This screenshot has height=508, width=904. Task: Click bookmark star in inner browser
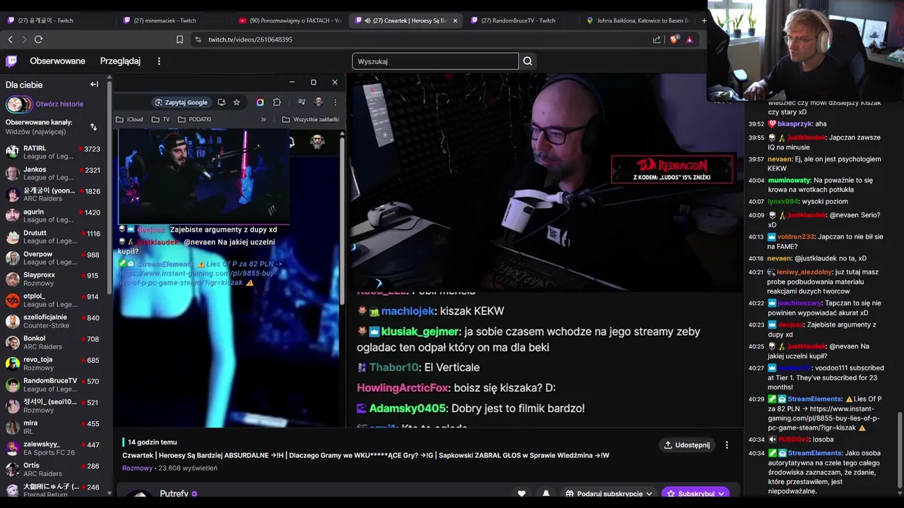point(237,102)
